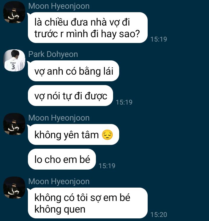The width and height of the screenshot is (209, 221).
Task: Click the pensive face emoji
Action: tap(107, 135)
